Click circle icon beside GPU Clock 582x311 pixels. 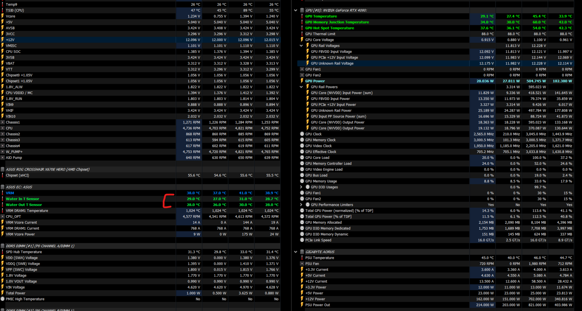point(302,134)
